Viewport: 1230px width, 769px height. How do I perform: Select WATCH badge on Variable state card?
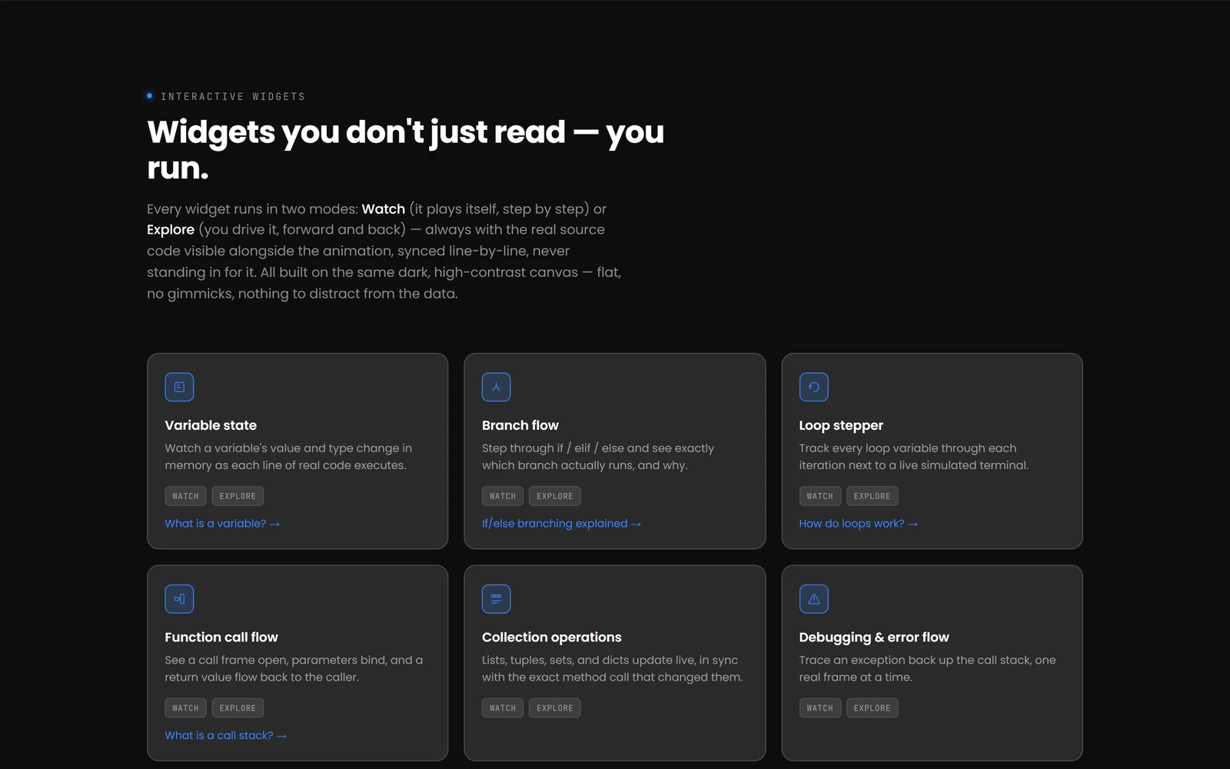(x=185, y=496)
